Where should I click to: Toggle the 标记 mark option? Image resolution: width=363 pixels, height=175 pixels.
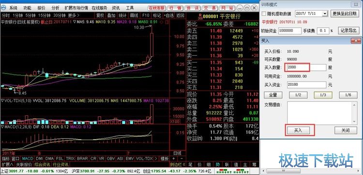[157, 16]
